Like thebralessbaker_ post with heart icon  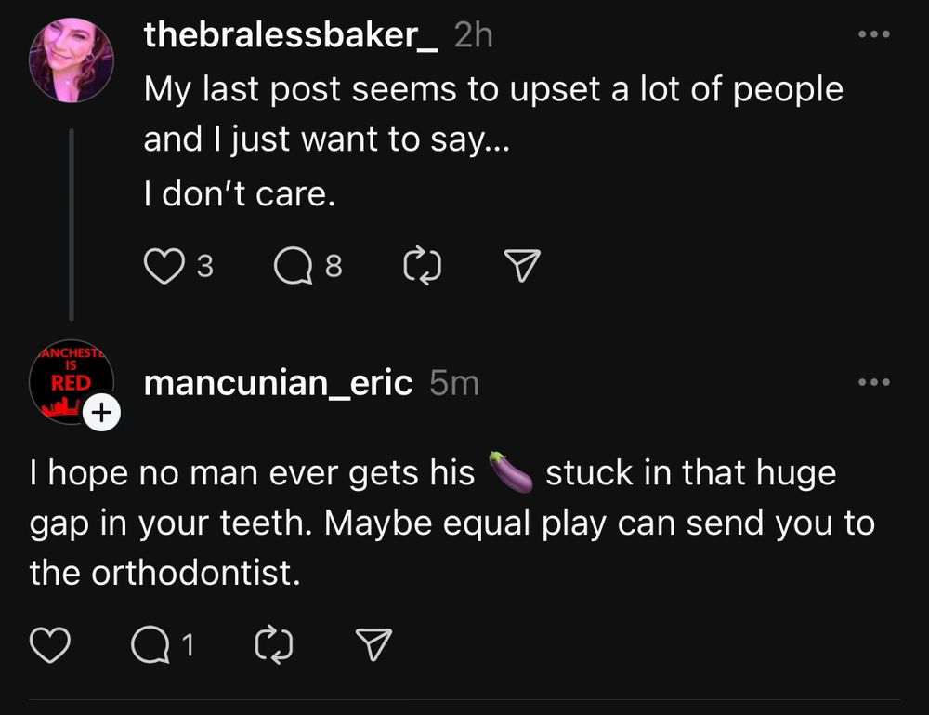click(164, 266)
